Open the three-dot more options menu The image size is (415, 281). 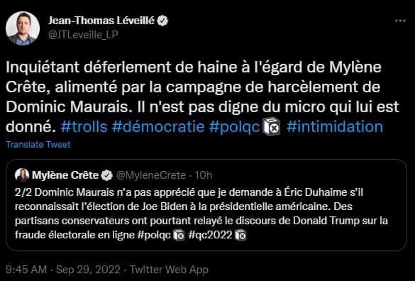400,21
